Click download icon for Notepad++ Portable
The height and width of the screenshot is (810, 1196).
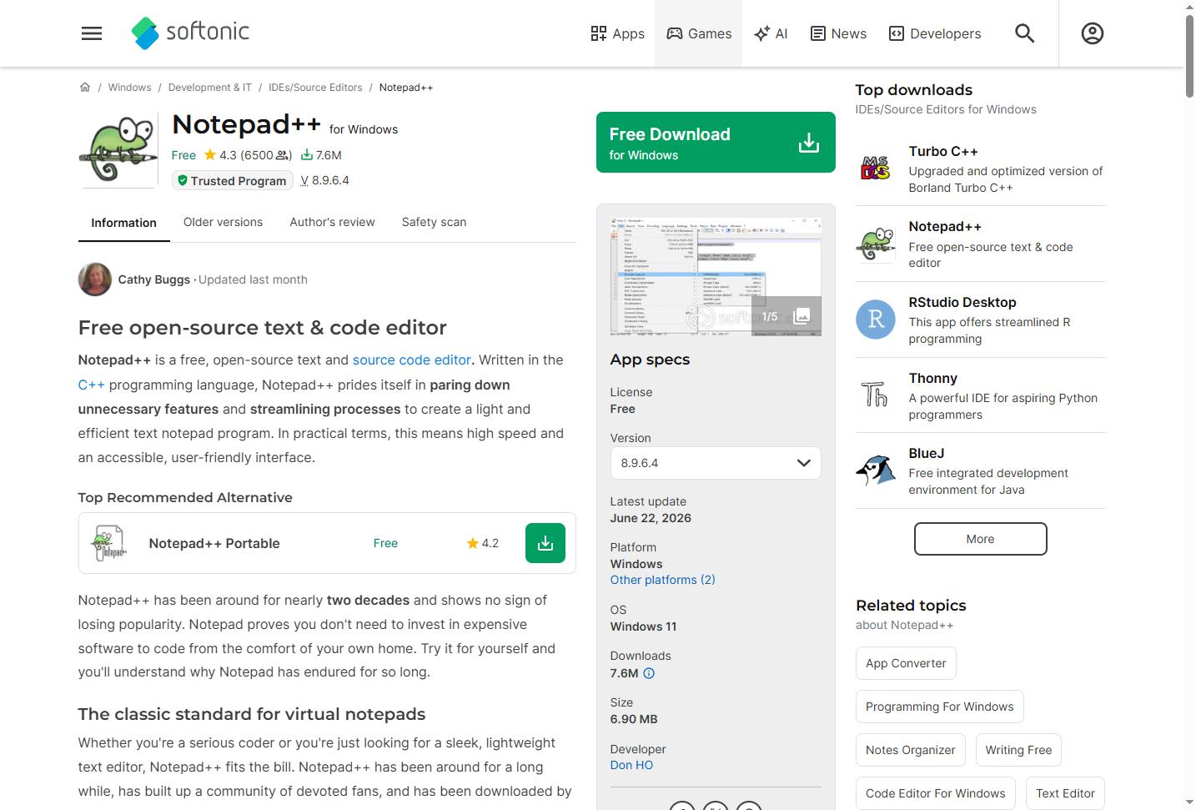tap(545, 543)
